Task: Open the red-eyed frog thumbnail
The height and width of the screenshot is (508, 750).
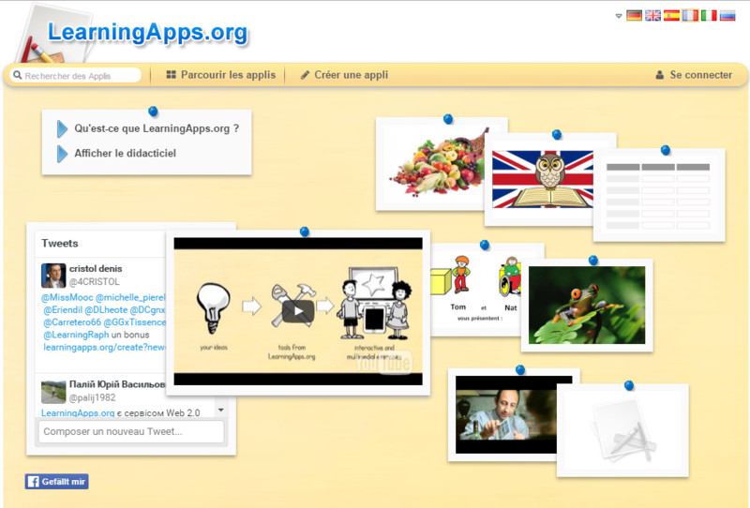Action: coord(587,306)
